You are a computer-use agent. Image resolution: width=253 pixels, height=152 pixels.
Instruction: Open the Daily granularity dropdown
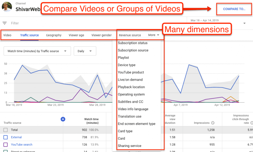click(x=85, y=51)
